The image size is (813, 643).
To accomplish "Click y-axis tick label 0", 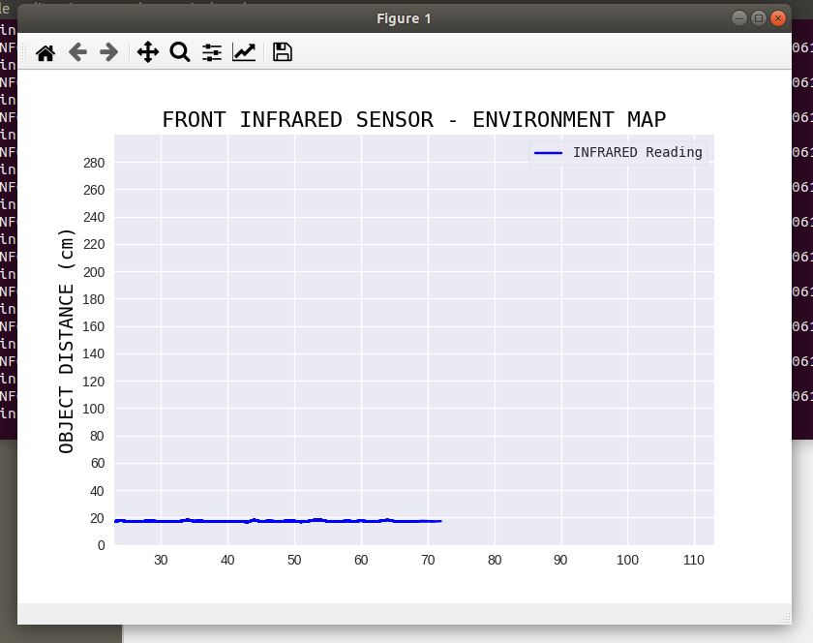I will (x=101, y=545).
